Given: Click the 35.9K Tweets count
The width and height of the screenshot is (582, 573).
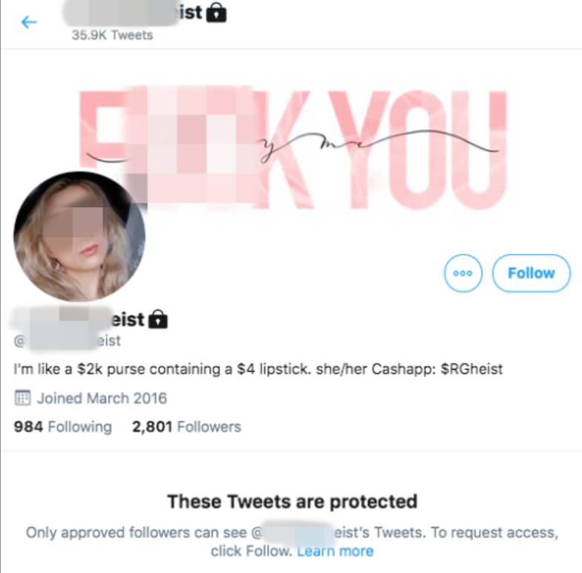Looking at the screenshot, I should (x=112, y=35).
